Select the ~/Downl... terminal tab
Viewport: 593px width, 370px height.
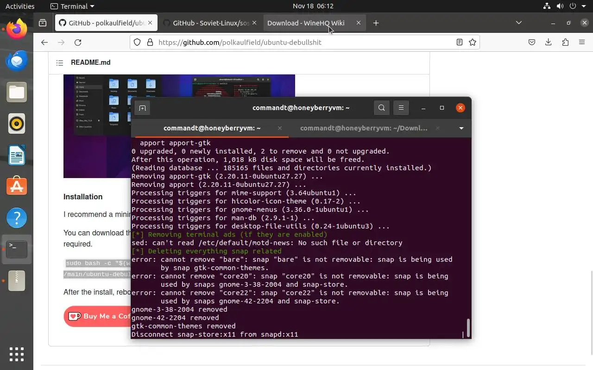[364, 128]
